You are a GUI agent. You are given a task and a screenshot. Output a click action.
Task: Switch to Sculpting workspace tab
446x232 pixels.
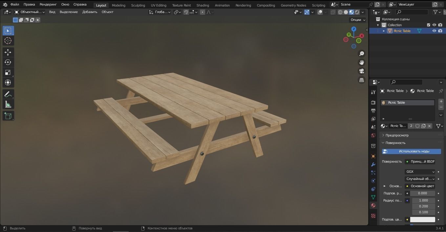(138, 5)
